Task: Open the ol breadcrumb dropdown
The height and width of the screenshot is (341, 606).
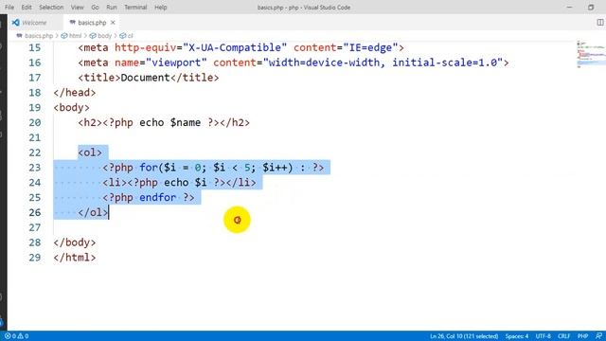Action: pyautogui.click(x=126, y=36)
